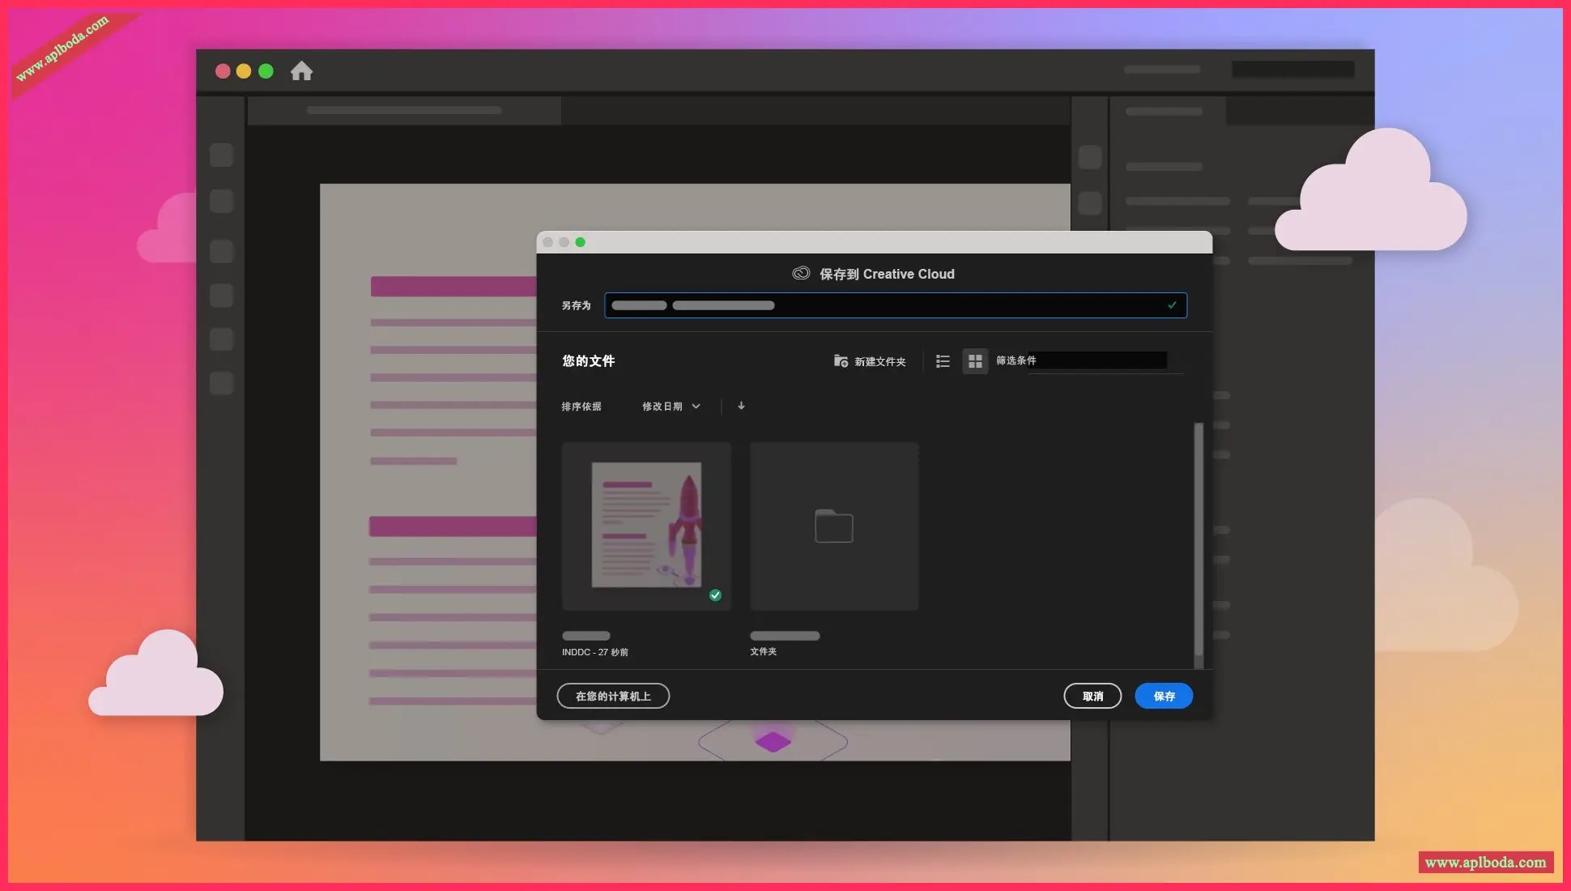Switch to grid view icon
The height and width of the screenshot is (891, 1571).
pyautogui.click(x=975, y=361)
